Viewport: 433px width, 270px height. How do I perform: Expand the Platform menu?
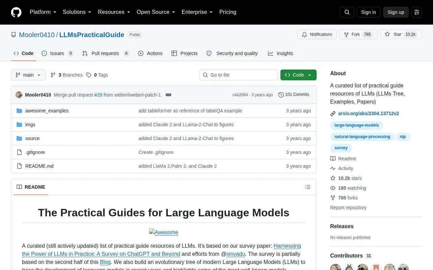[43, 12]
